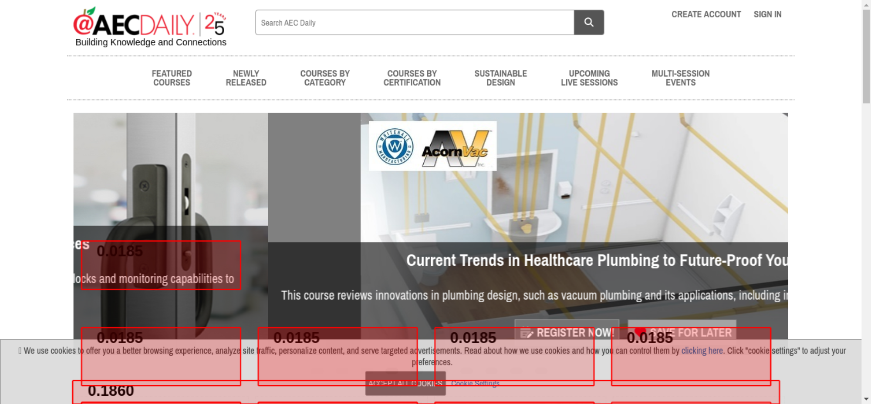
Task: Click the AcornVac logo
Action: tap(456, 148)
